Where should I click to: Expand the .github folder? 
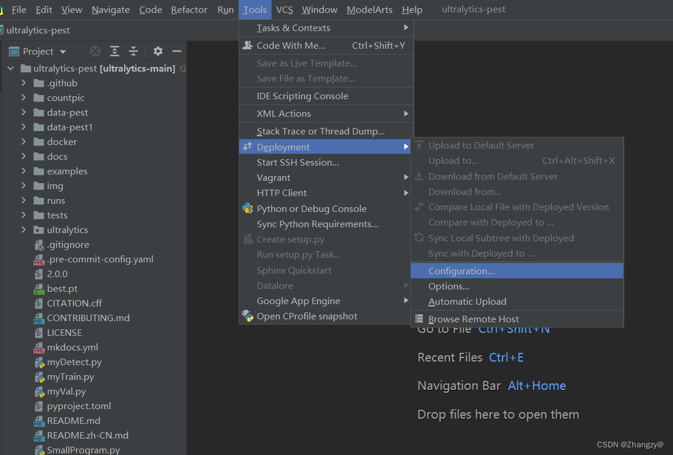coord(24,83)
